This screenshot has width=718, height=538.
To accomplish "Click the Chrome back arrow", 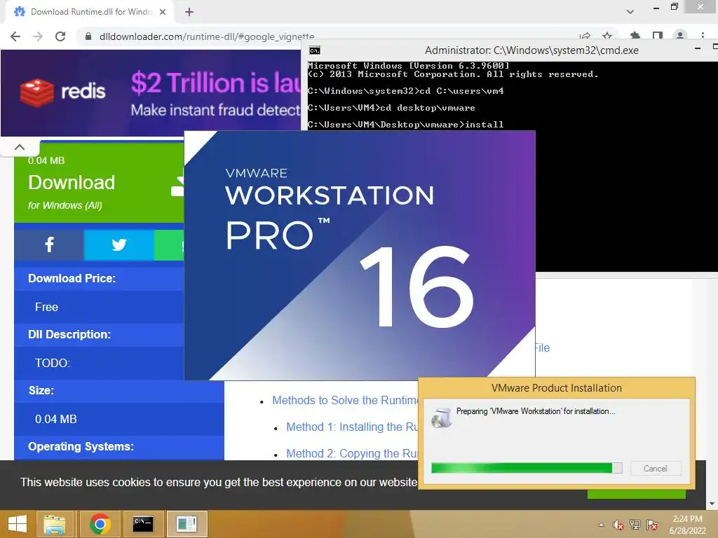I will tap(15, 36).
